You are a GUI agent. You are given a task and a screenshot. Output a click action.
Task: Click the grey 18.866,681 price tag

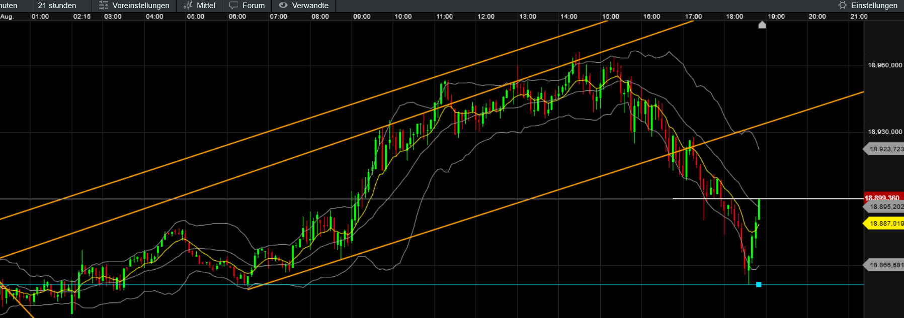[884, 265]
